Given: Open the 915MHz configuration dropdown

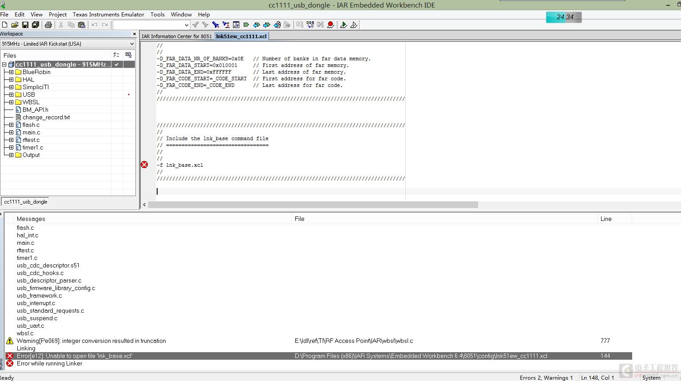Looking at the screenshot, I should (132, 44).
